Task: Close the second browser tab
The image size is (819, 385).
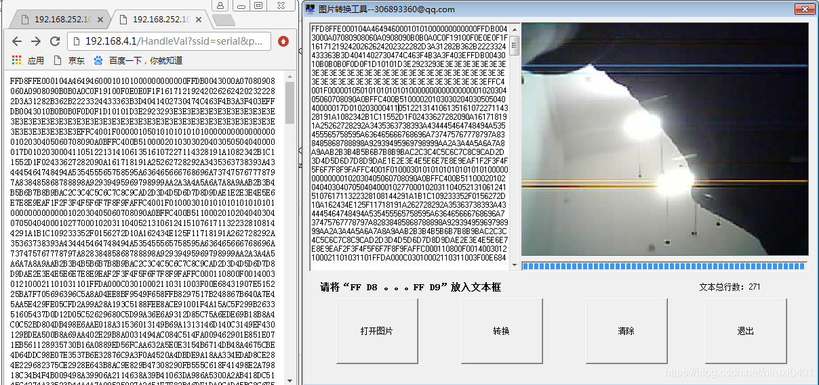Action: [200, 19]
